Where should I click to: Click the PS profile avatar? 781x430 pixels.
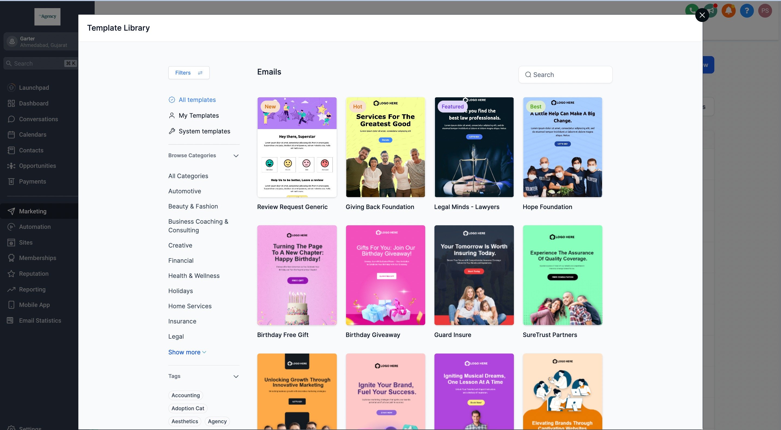point(765,10)
